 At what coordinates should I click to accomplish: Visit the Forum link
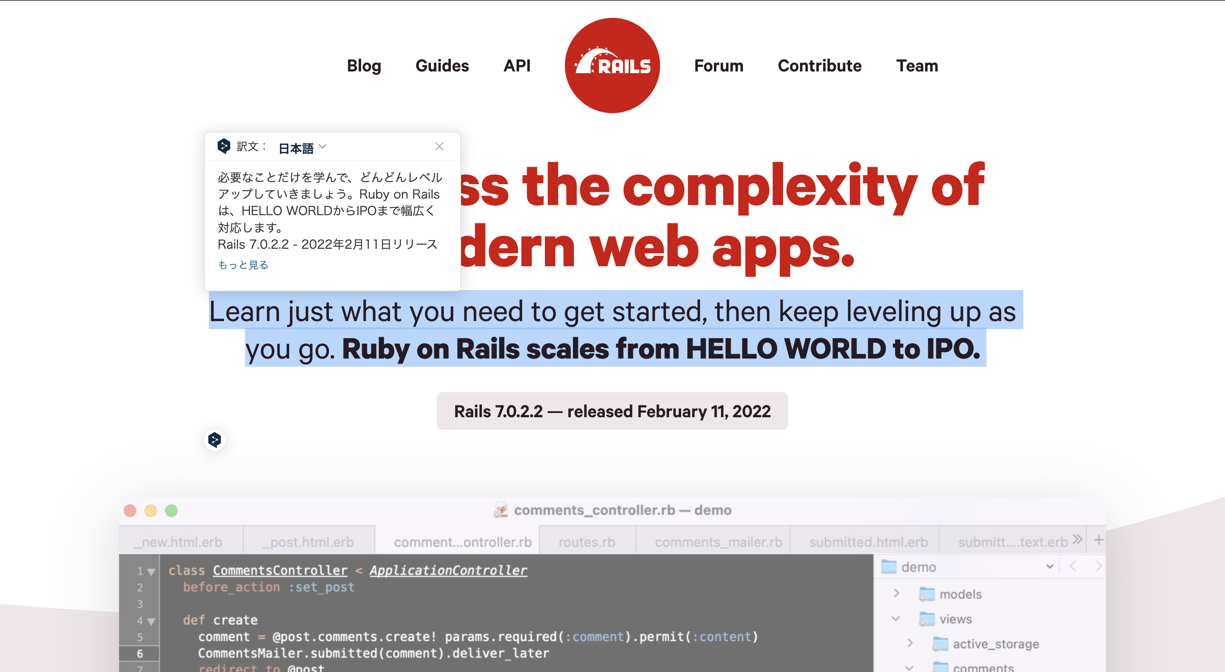[718, 65]
